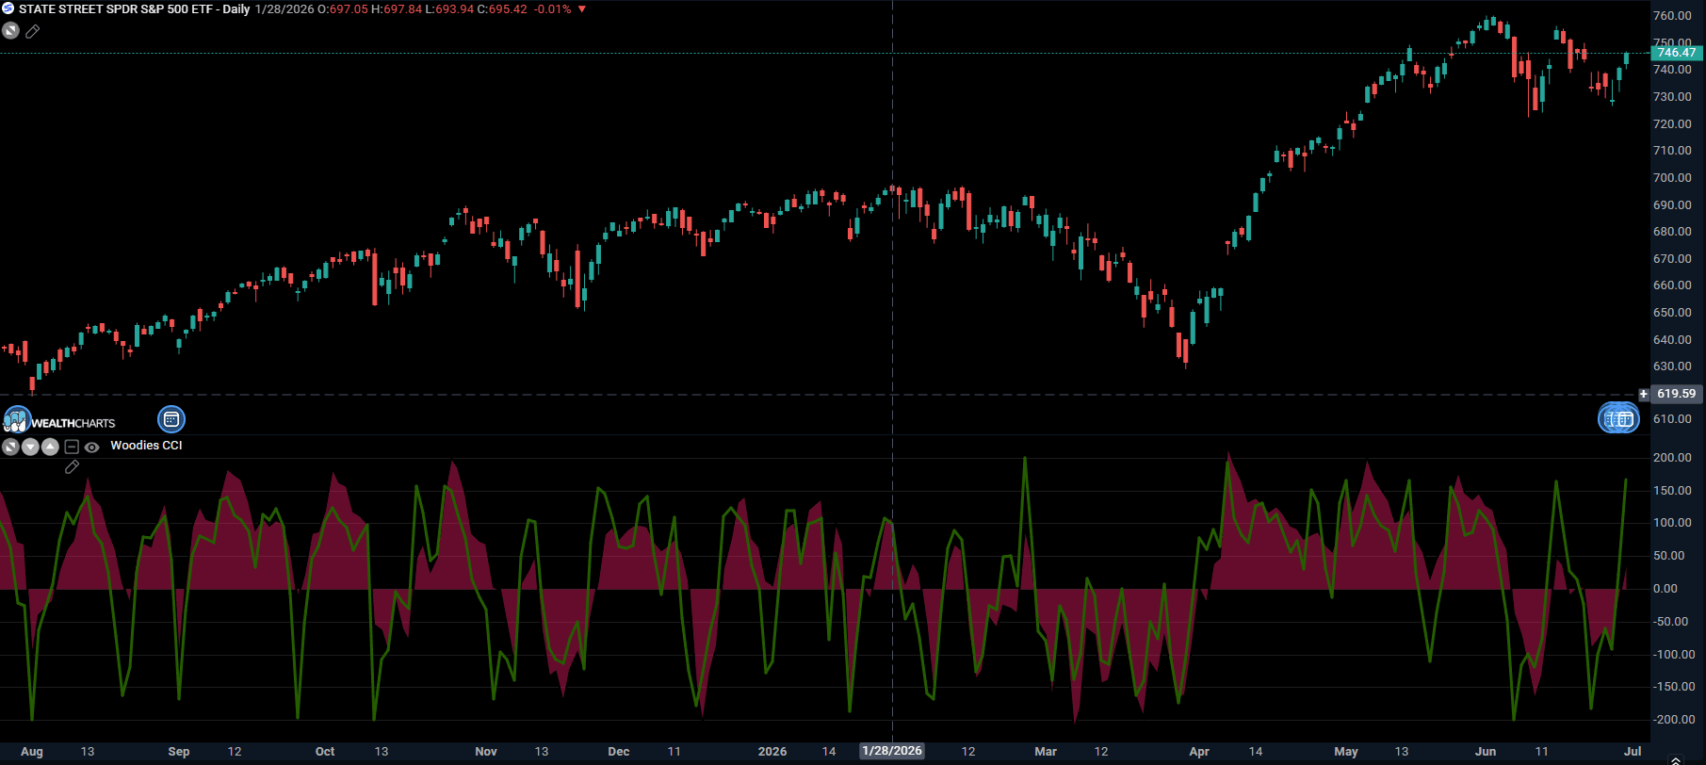1706x765 pixels.
Task: Click the 720.00 price axis label
Action: (1672, 124)
